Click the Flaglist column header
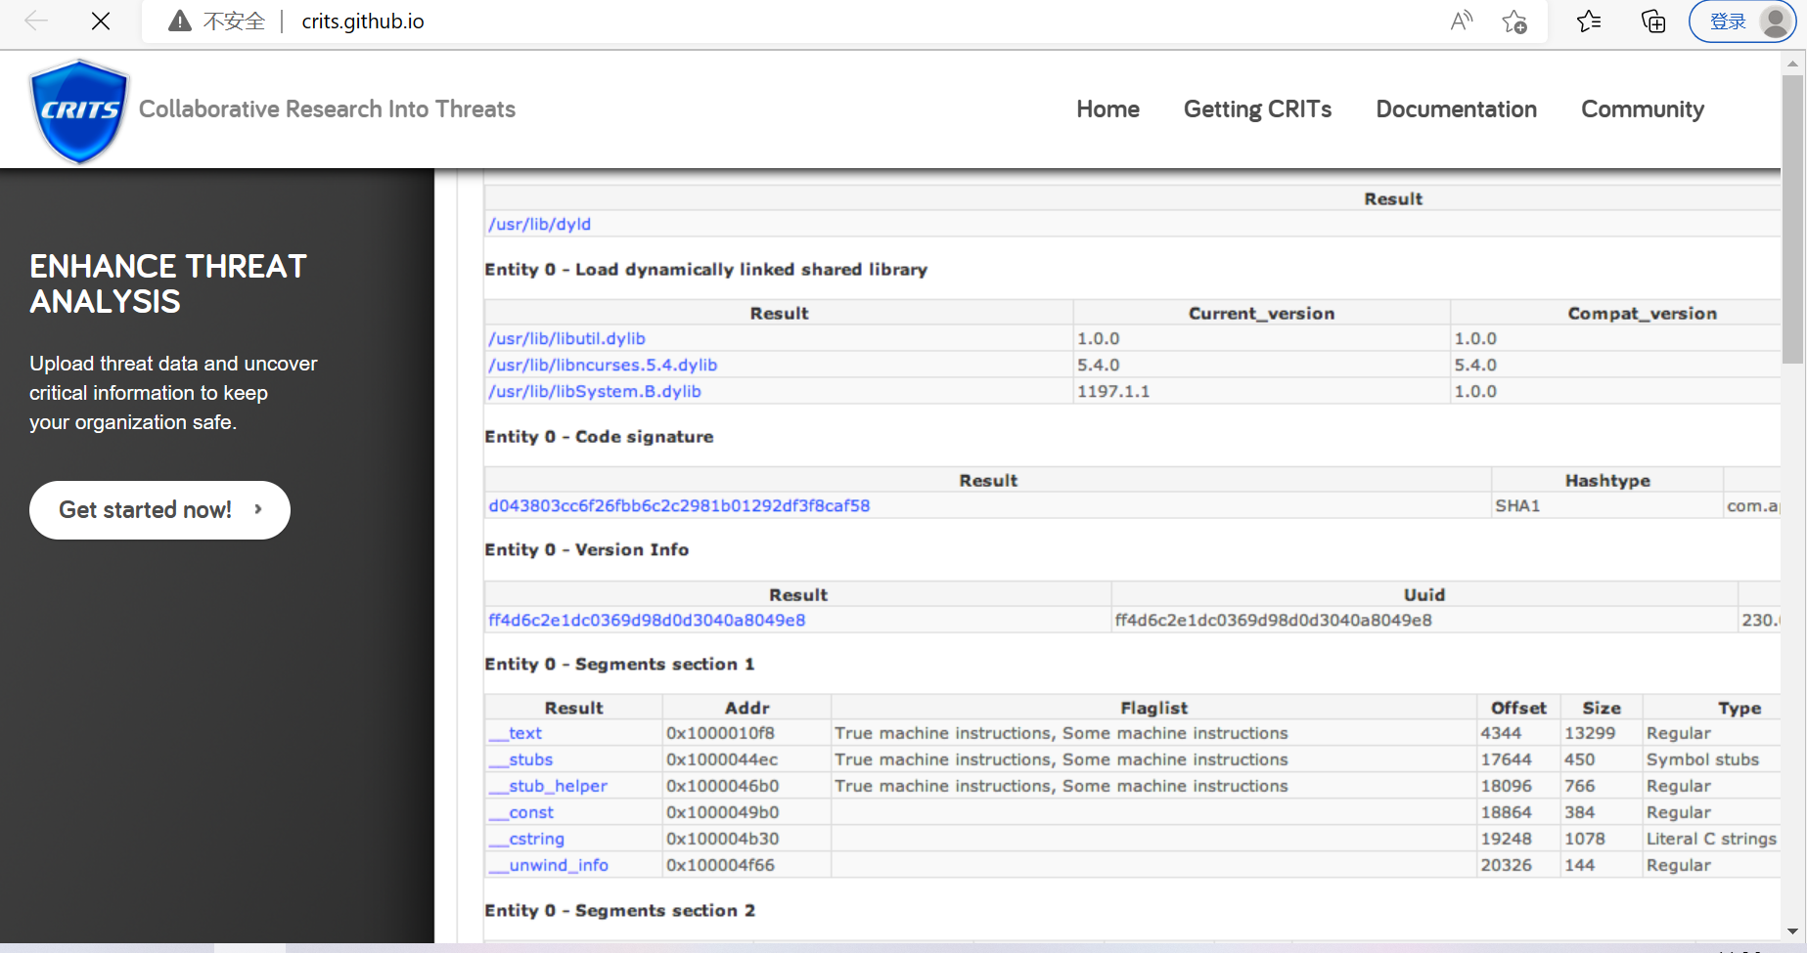1807x953 pixels. [1153, 708]
